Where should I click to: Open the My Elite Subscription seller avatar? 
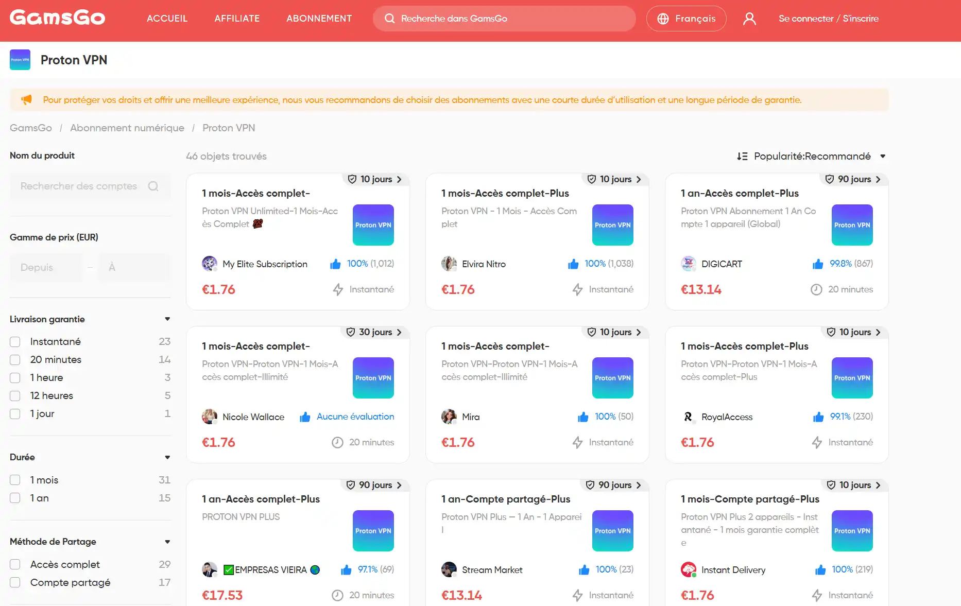tap(210, 264)
